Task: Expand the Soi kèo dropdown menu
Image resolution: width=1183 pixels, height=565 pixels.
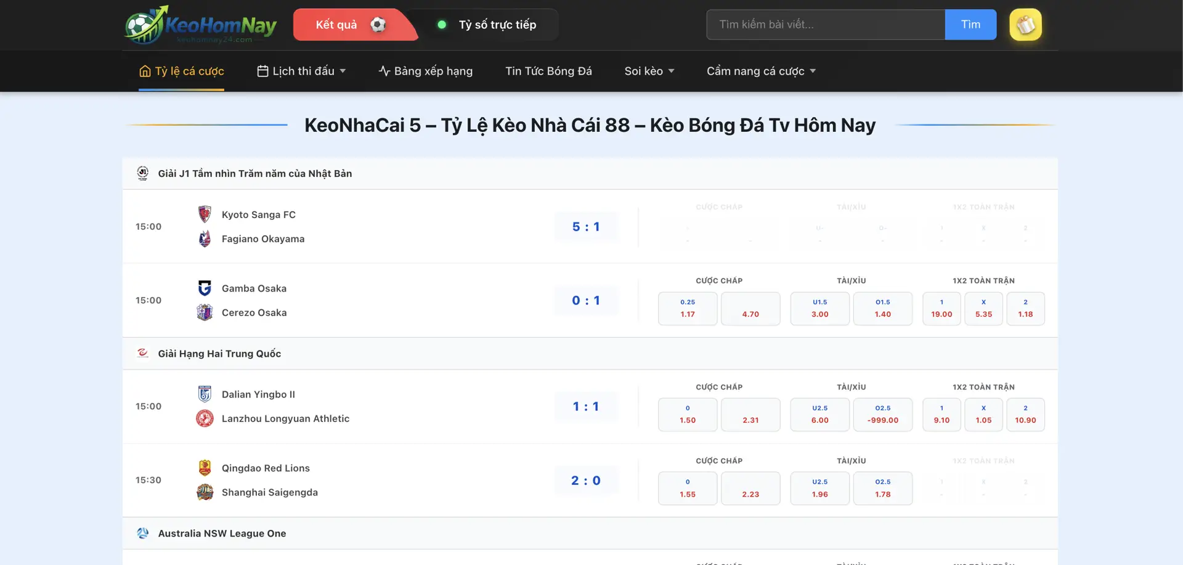Action: (649, 71)
